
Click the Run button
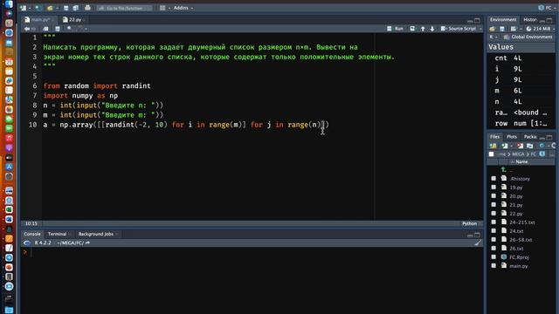[x=396, y=29]
